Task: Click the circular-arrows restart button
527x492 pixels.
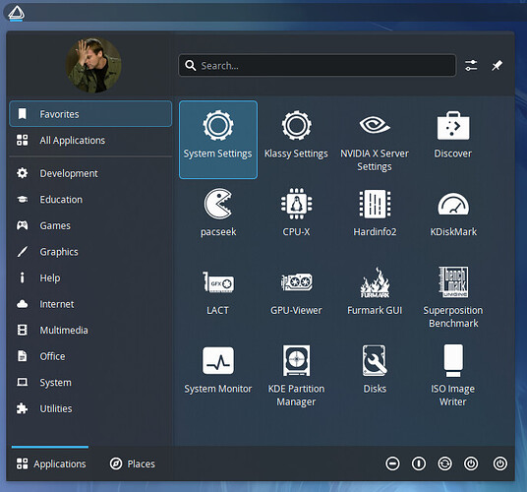Action: [x=444, y=463]
